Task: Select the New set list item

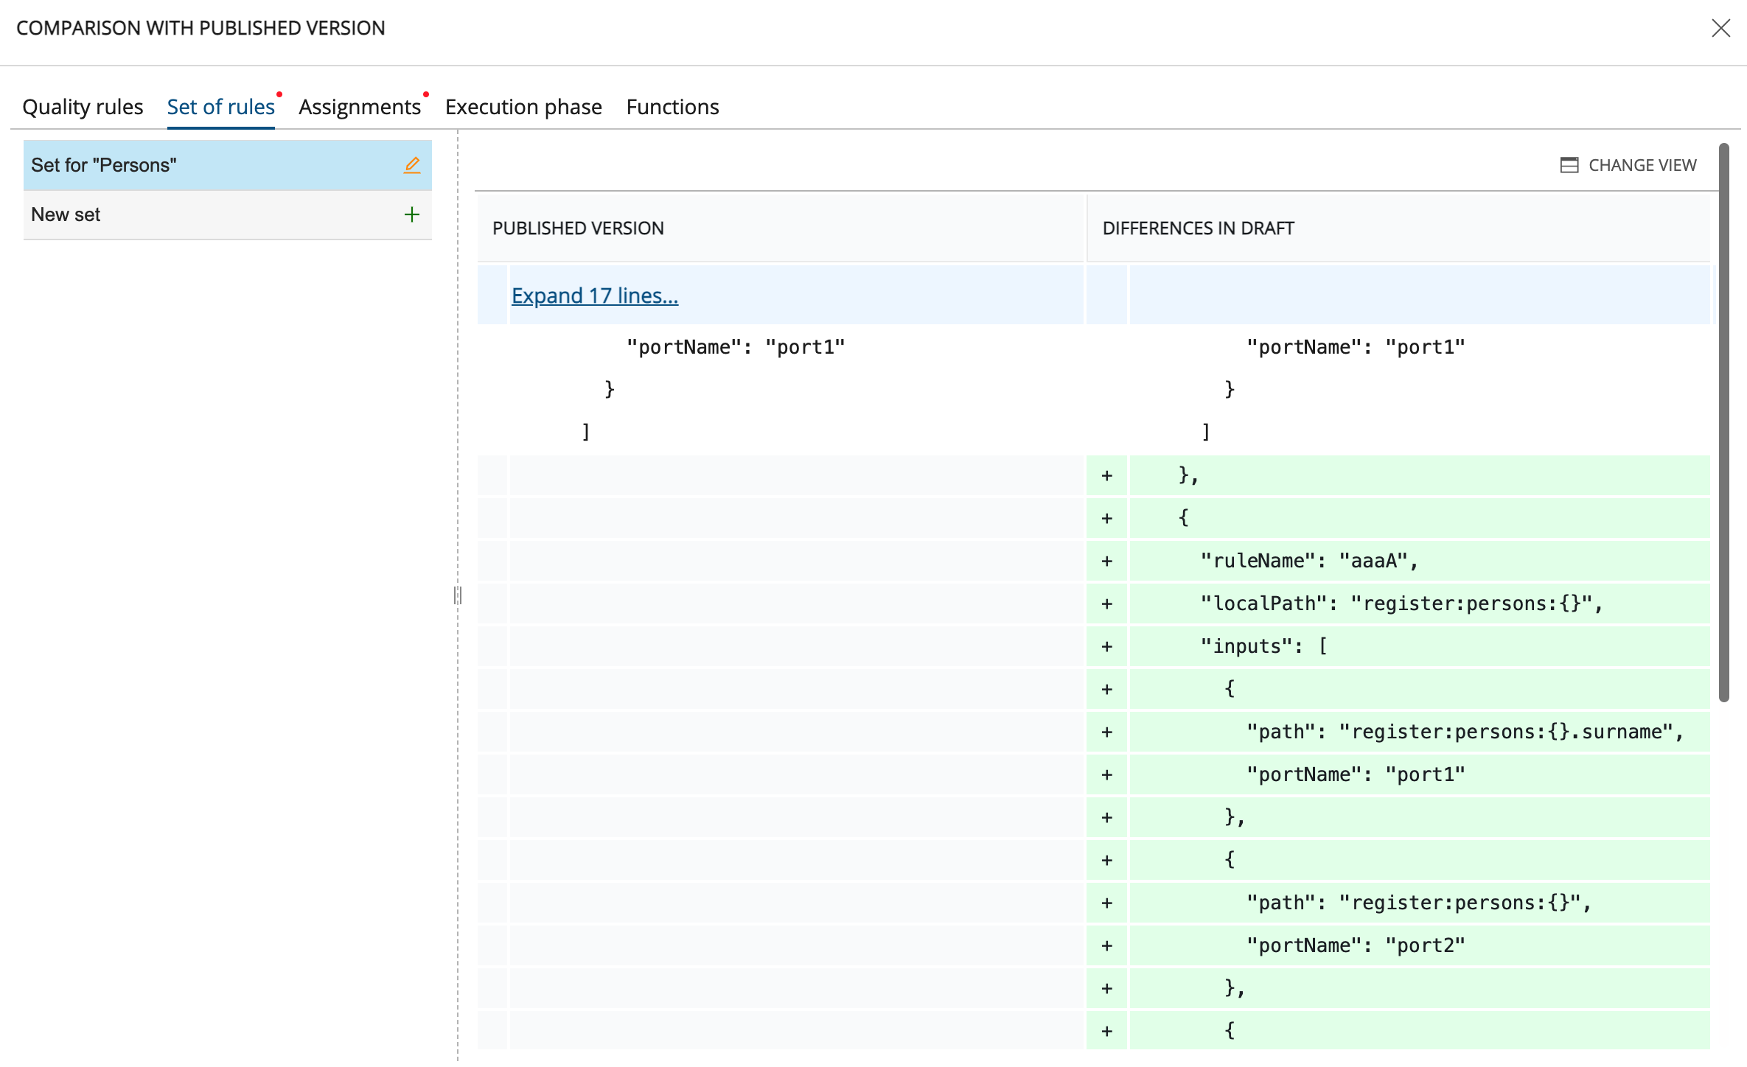Action: tap(227, 214)
